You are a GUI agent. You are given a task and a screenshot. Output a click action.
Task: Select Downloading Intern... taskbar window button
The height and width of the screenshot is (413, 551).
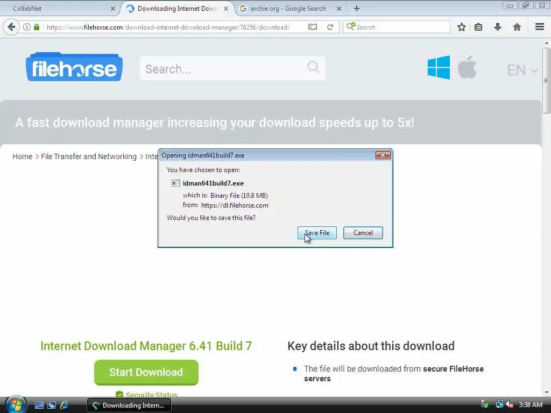click(129, 405)
